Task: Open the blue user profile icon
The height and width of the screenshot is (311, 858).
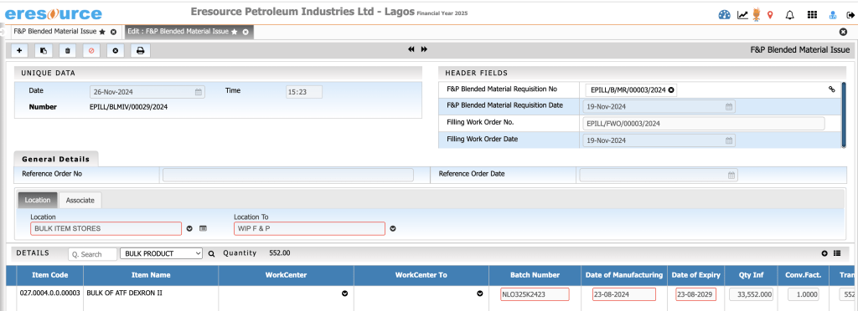Action: [x=833, y=15]
